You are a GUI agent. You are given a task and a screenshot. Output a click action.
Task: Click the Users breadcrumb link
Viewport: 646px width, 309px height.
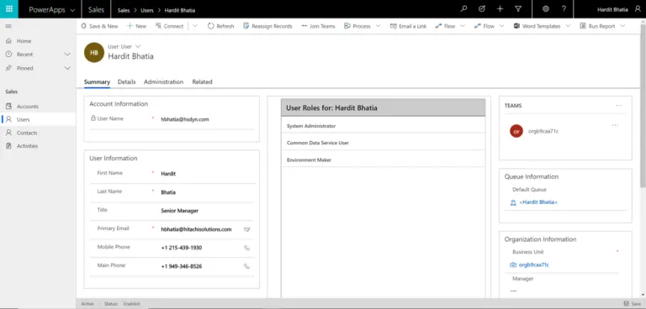pos(148,10)
